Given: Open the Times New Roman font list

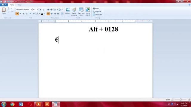Looking at the screenshot, I should pyautogui.click(x=31, y=10).
